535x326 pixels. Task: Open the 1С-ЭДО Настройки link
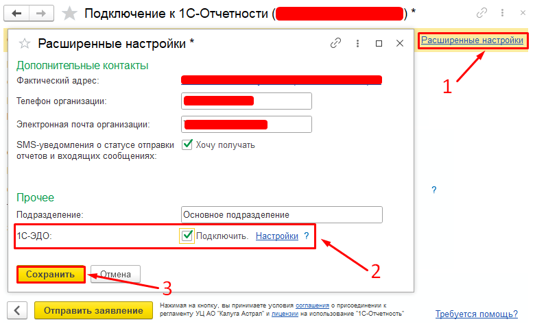click(x=276, y=236)
